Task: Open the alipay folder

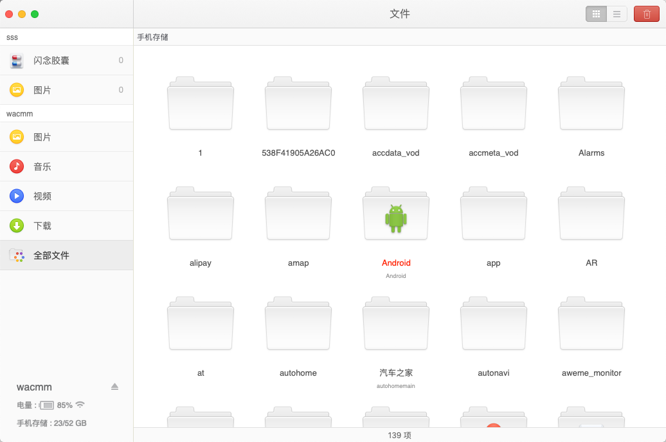Action: tap(200, 214)
